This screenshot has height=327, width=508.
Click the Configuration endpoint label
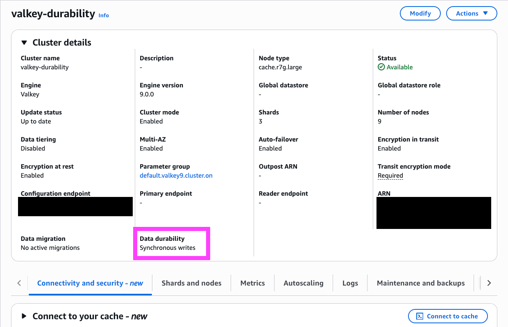pos(56,194)
